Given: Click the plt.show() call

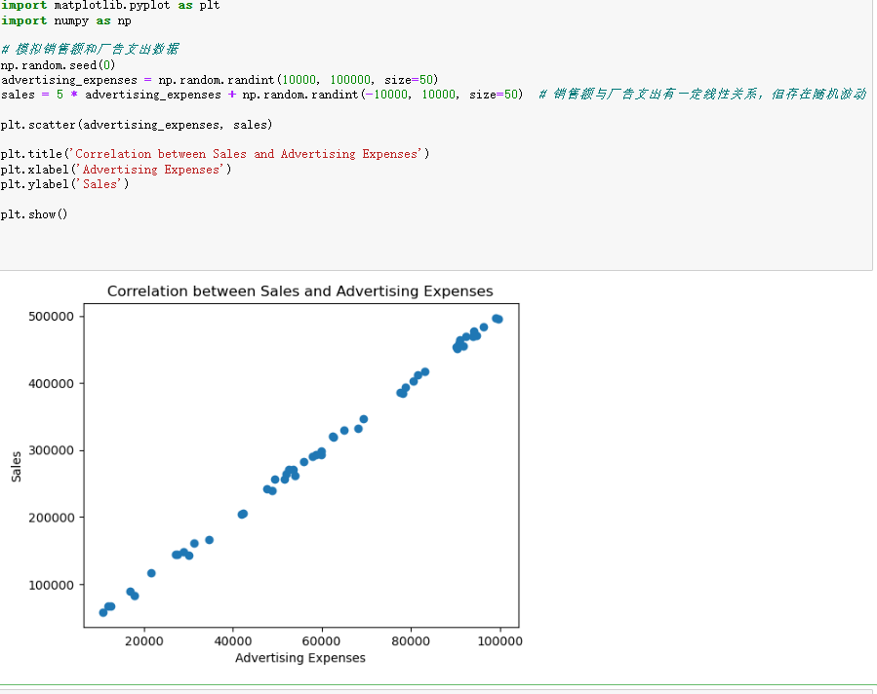Looking at the screenshot, I should click(37, 213).
